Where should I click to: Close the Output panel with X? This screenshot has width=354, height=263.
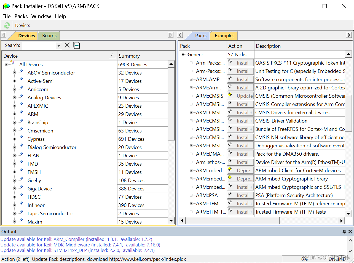pos(350,232)
